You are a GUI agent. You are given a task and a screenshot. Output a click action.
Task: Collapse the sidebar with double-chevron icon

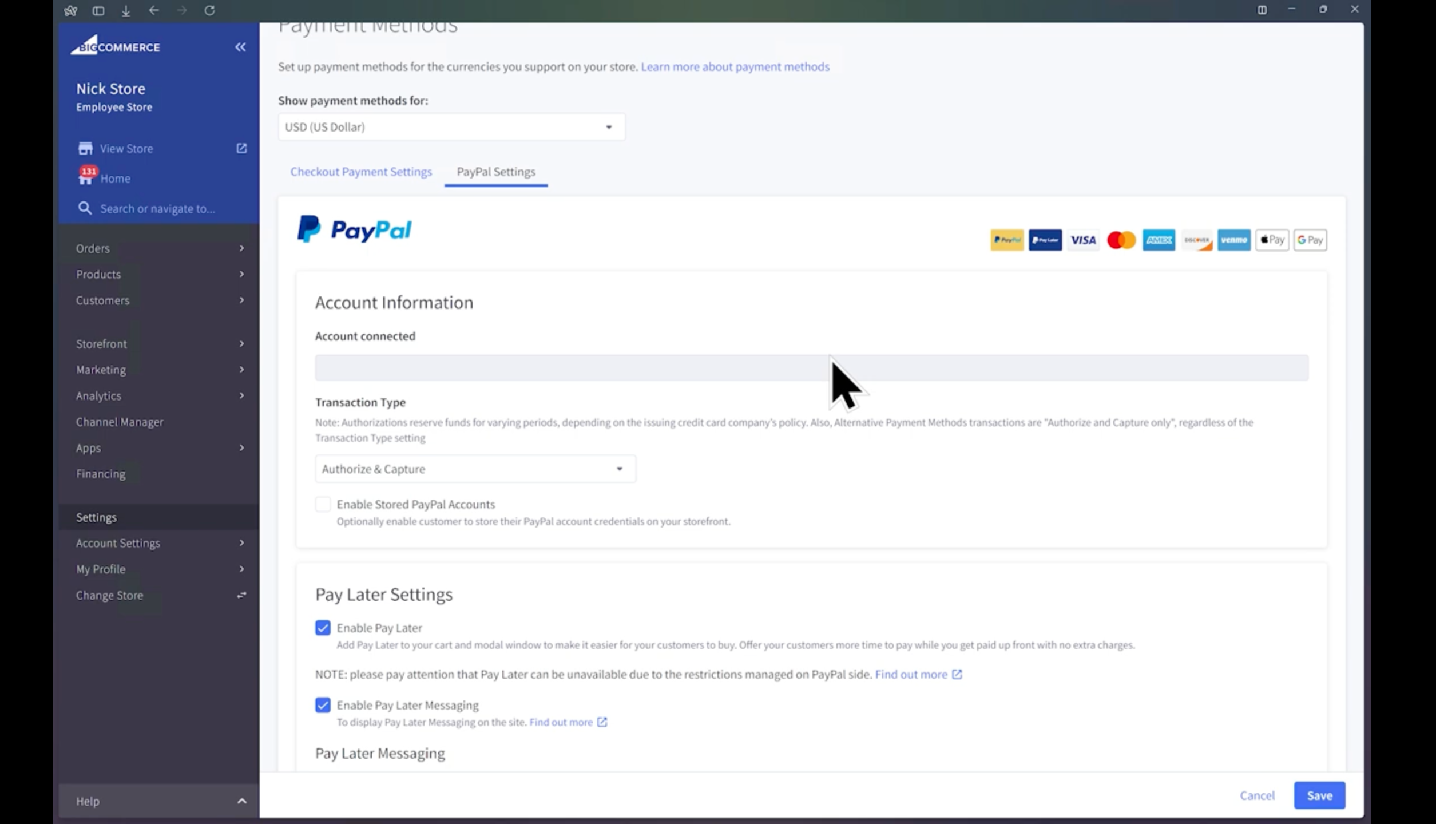pyautogui.click(x=240, y=47)
